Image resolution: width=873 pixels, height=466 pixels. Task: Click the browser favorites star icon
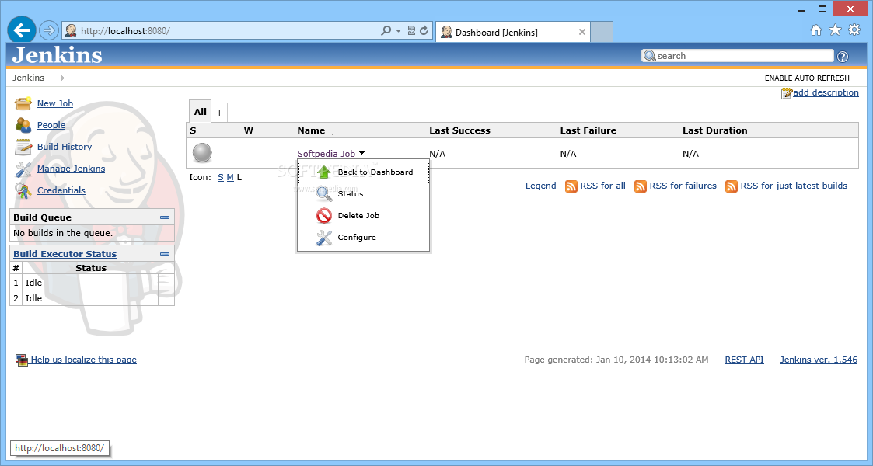click(x=835, y=30)
